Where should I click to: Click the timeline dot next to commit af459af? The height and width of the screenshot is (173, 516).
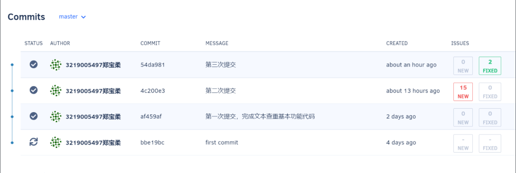[x=12, y=116]
